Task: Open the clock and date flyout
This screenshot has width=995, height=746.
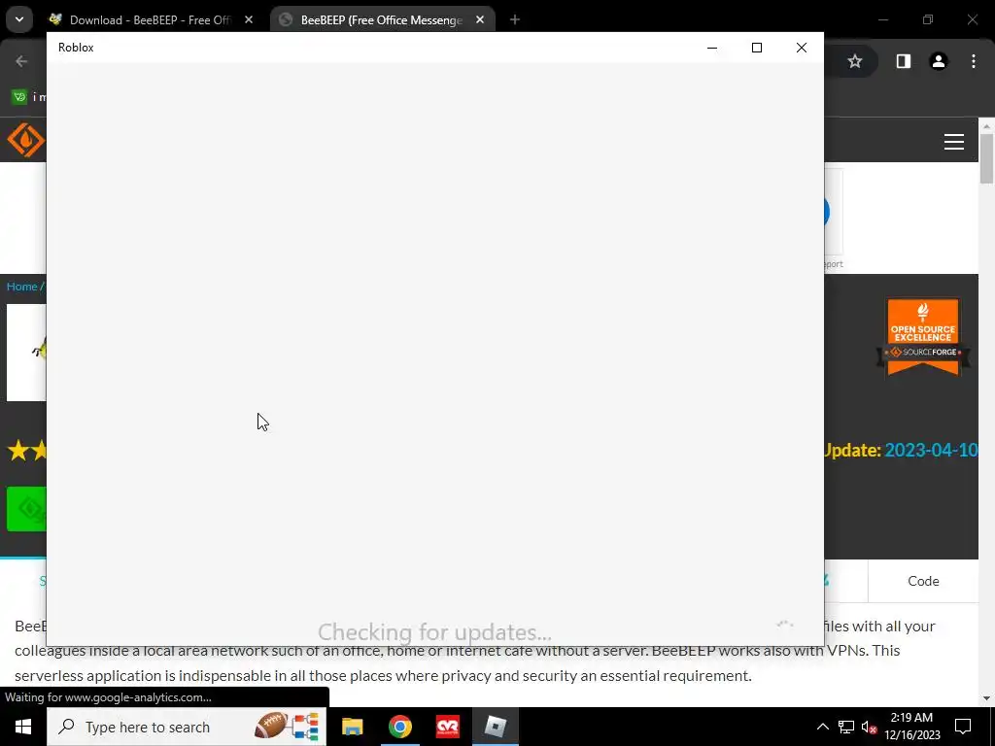Action: tap(911, 727)
